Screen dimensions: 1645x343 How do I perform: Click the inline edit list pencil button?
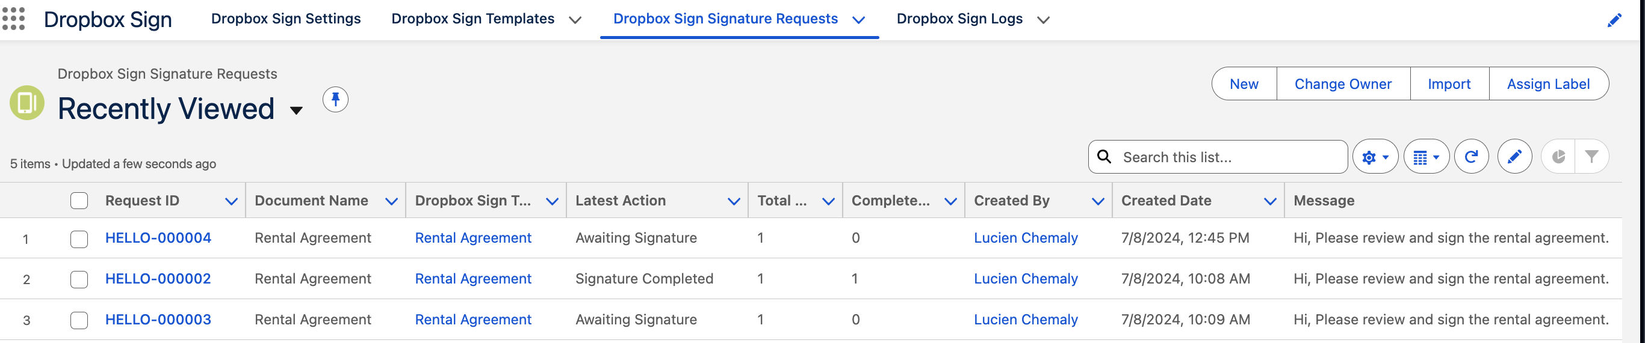tap(1514, 157)
